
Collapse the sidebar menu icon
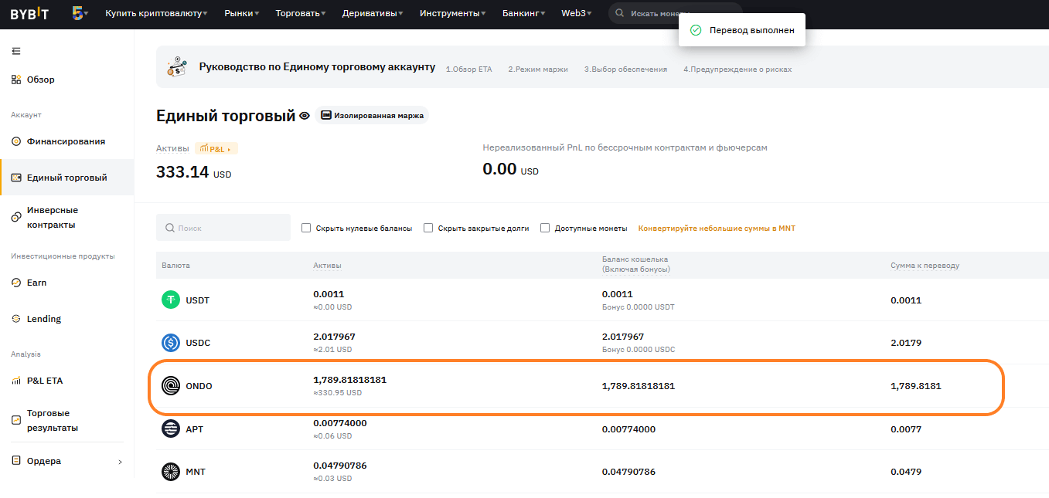tap(16, 51)
